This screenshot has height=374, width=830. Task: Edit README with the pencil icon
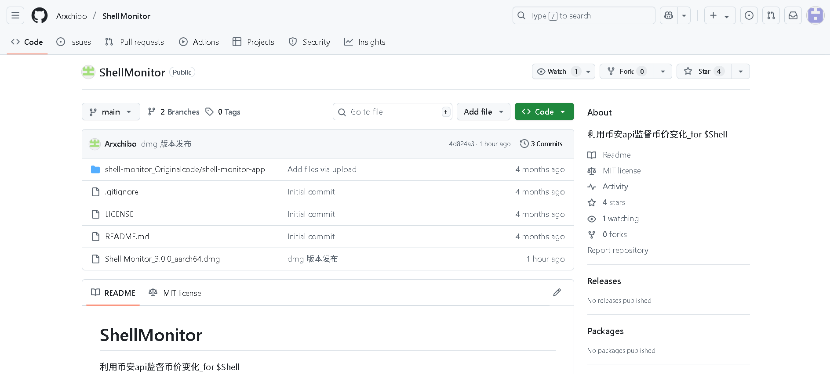[x=557, y=292]
